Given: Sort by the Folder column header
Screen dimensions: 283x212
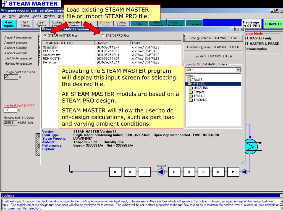Looking at the screenshot, I should click(148, 43).
